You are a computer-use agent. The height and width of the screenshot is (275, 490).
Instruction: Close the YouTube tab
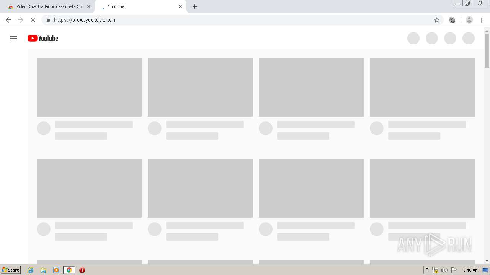[x=180, y=6]
